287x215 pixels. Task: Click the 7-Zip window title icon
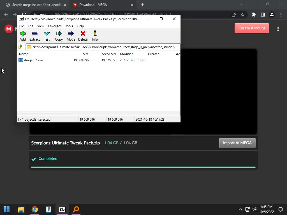21,19
